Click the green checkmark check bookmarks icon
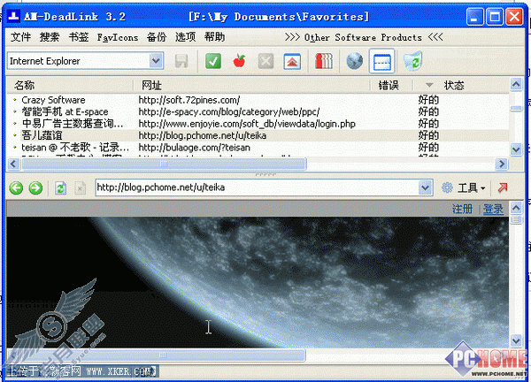Viewport: 531px width, 382px height. tap(213, 61)
